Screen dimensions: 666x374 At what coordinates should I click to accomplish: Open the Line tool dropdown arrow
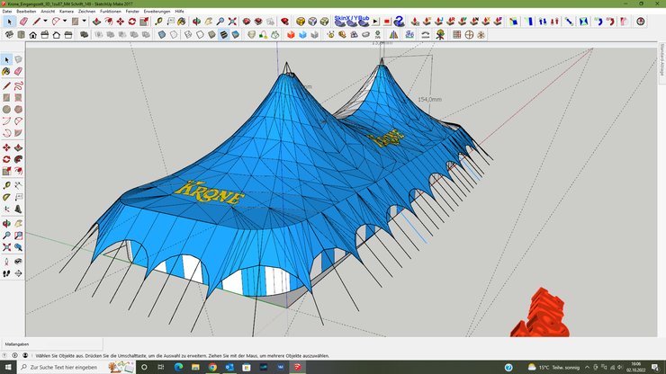pos(45,22)
